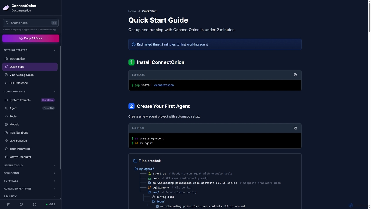Open the Vibe Coding Guide page
The width and height of the screenshot is (371, 209).
click(30, 75)
